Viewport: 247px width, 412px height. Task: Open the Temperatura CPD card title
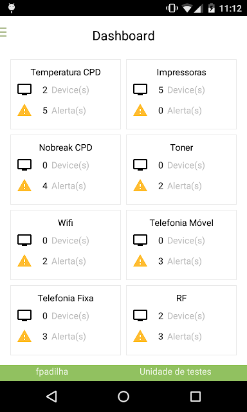(66, 72)
